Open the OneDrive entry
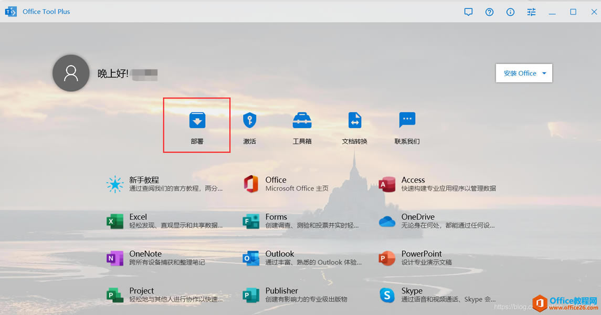 [x=387, y=221]
